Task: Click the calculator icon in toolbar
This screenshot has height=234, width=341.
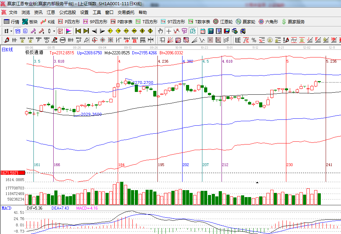Action: 211,31
